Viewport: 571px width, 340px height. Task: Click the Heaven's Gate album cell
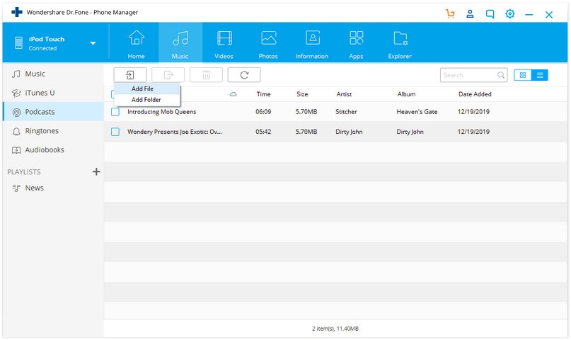pyautogui.click(x=417, y=112)
